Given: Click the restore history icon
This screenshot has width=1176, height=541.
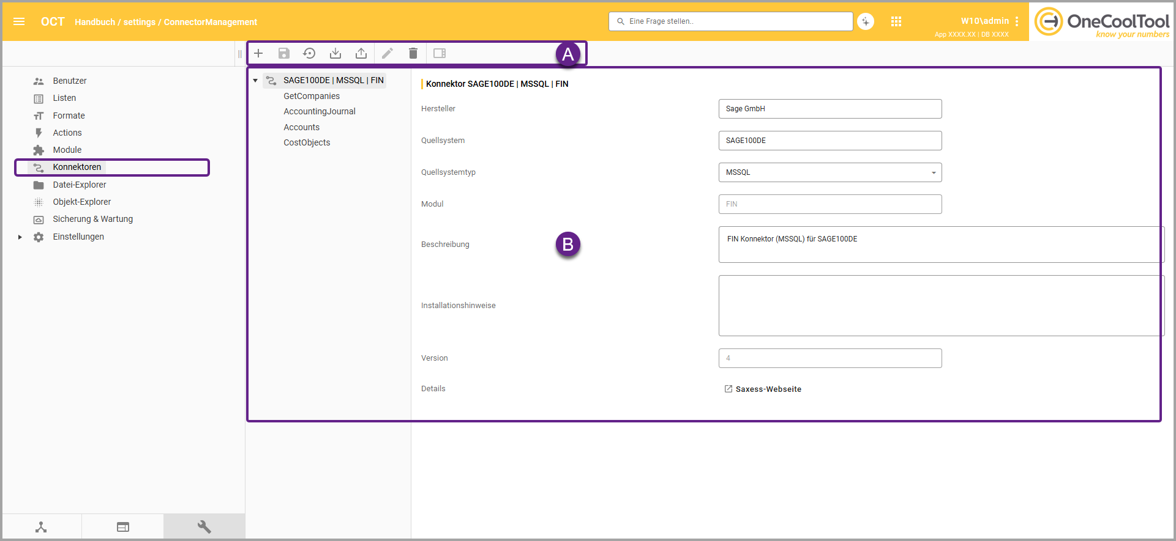Looking at the screenshot, I should point(309,53).
